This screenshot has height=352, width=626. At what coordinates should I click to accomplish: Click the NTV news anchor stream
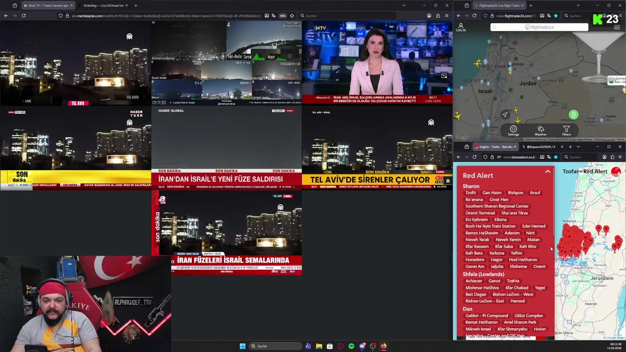click(x=377, y=63)
